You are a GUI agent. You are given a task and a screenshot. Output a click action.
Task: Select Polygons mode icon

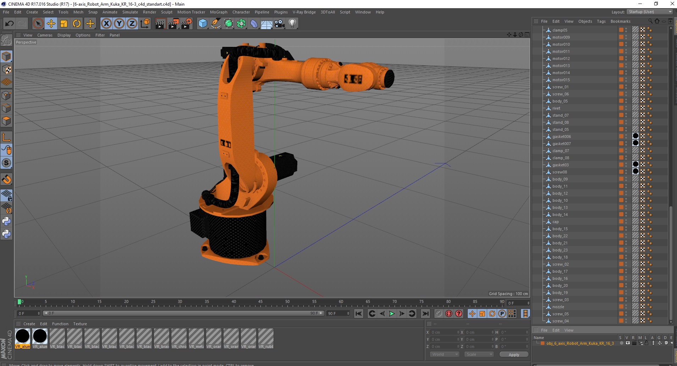tap(6, 121)
